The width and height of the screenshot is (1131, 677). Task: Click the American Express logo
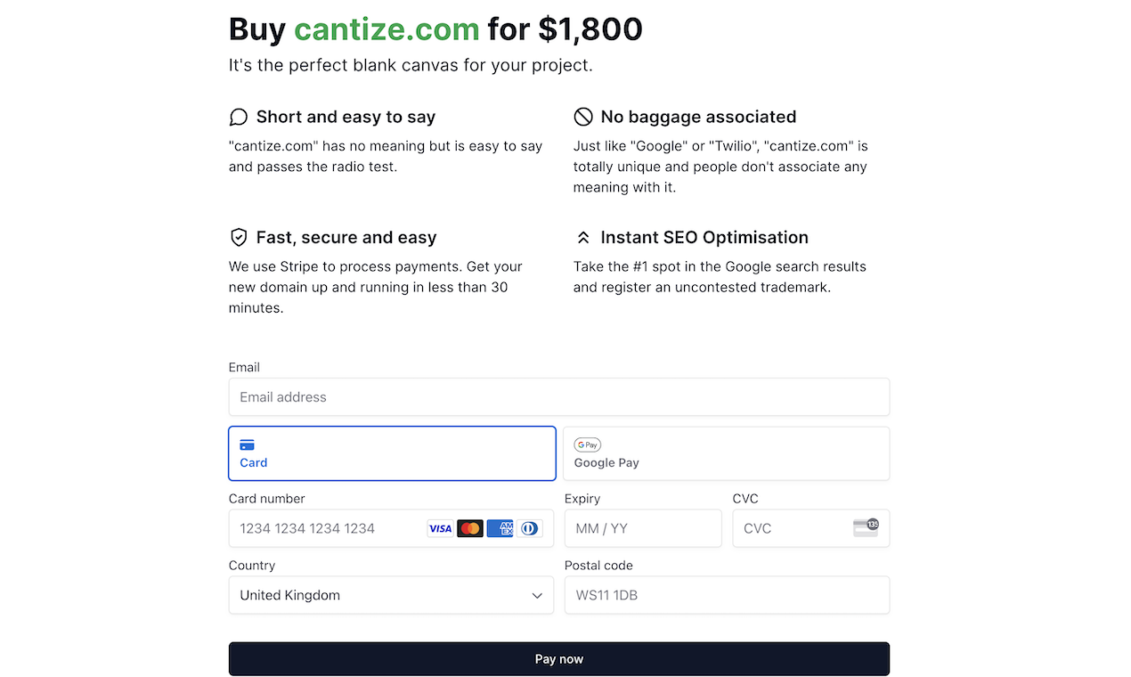tap(500, 528)
